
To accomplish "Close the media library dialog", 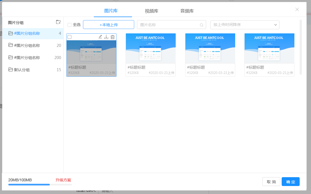I will 297,9.
